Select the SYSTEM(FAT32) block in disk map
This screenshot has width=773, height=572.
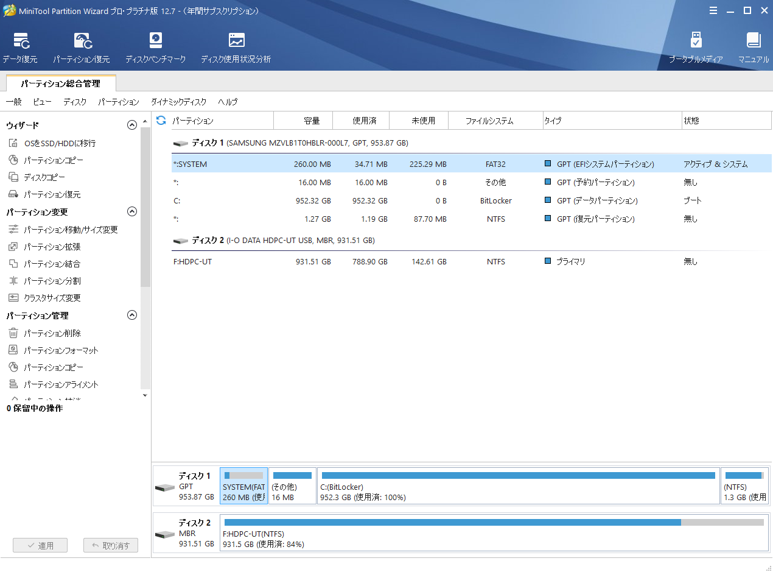(x=243, y=485)
